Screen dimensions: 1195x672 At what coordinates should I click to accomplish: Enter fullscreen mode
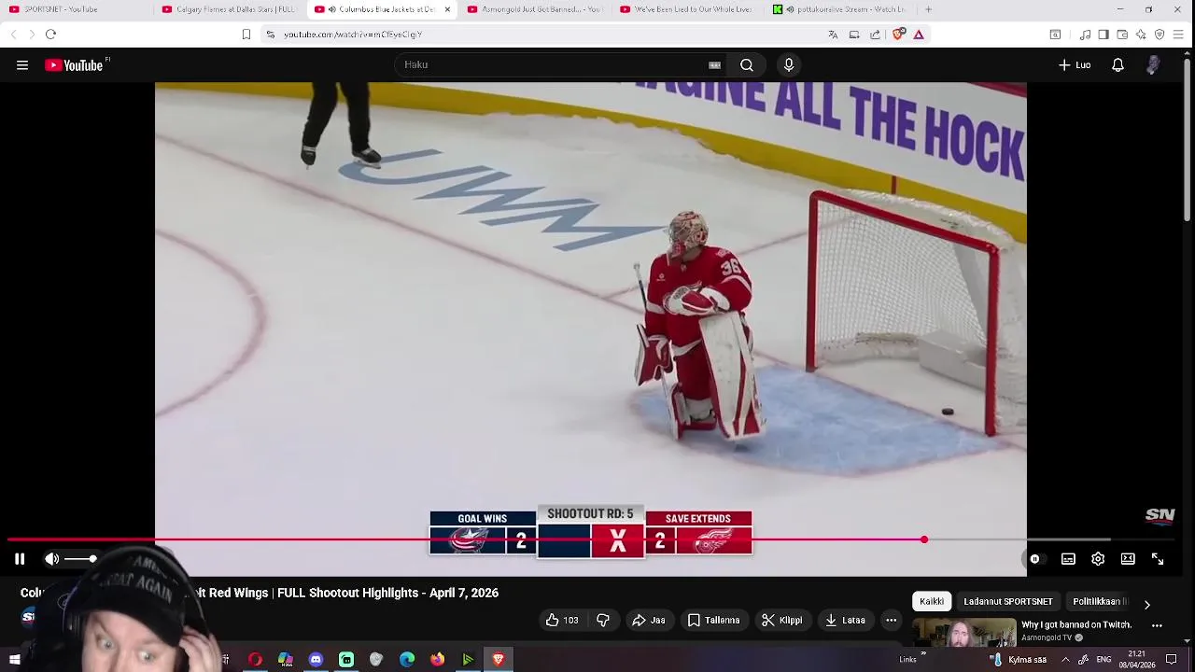point(1158,559)
